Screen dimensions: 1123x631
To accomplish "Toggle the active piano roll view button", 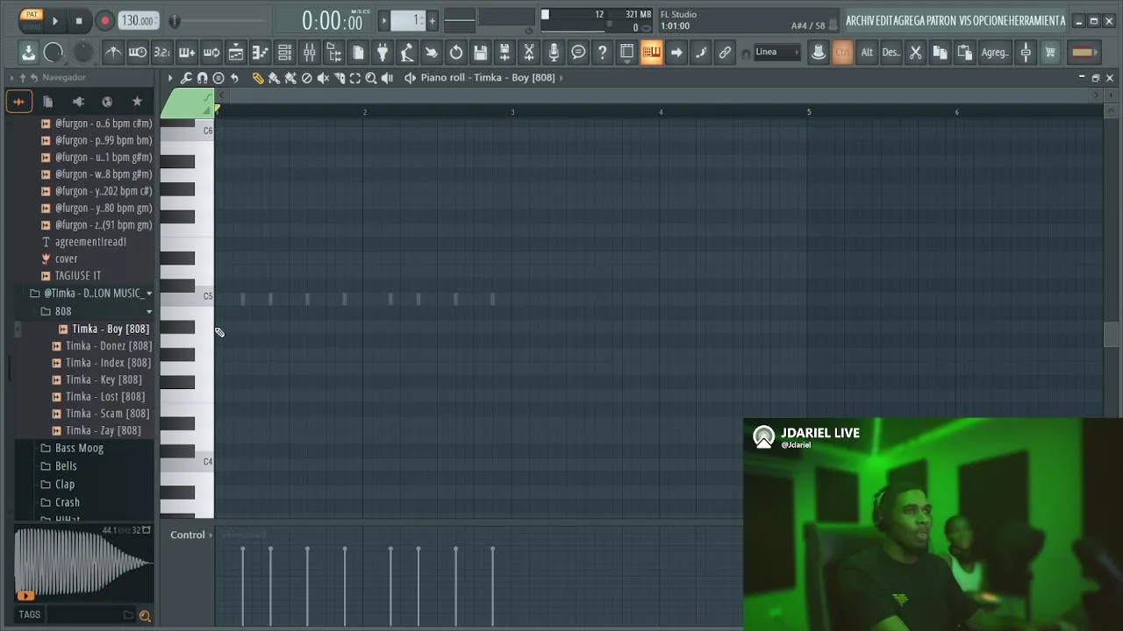I will click(x=651, y=53).
